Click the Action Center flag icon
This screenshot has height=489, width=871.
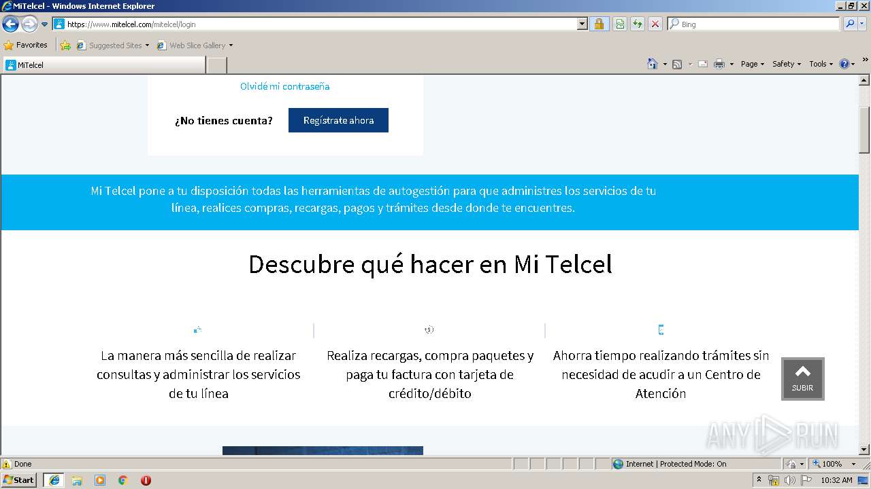[806, 480]
